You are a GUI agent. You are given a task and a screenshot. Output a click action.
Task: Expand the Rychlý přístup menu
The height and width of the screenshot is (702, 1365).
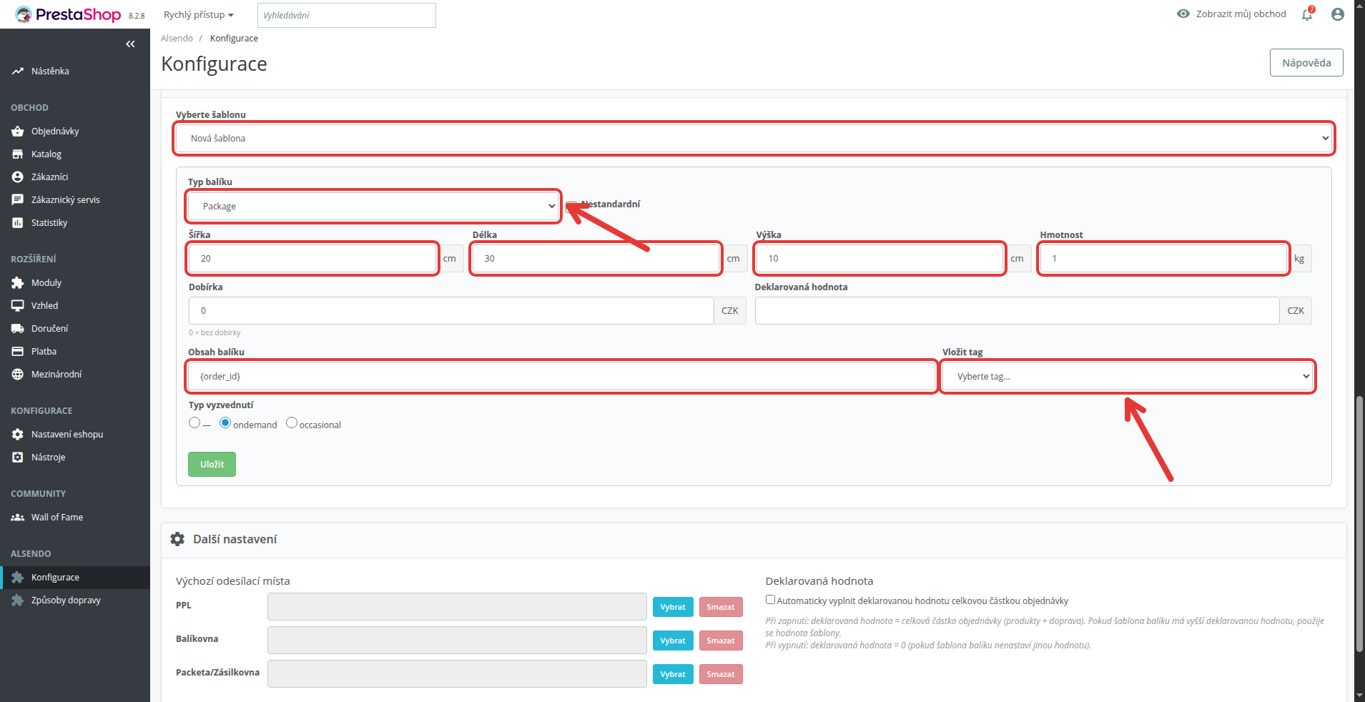point(199,15)
